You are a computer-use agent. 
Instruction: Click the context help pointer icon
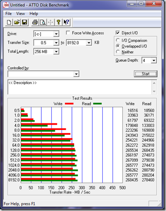(x=66, y=22)
